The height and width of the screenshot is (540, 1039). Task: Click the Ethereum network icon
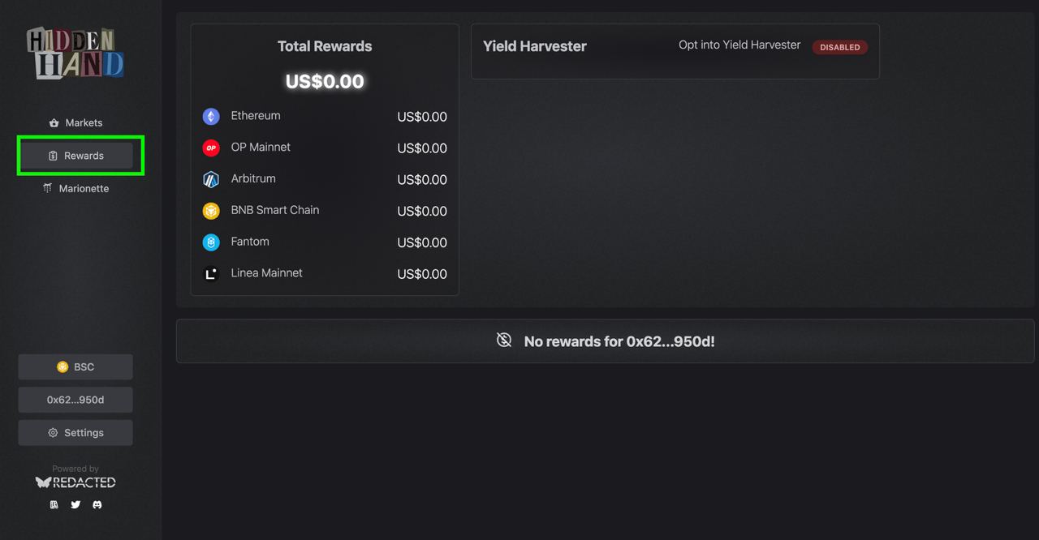[x=211, y=117]
